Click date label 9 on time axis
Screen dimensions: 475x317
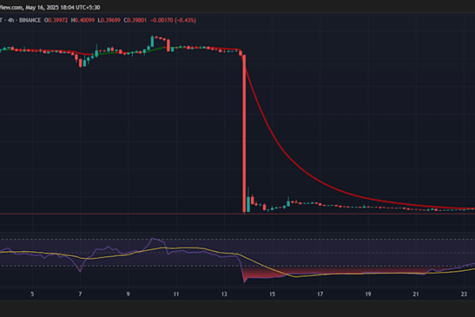point(128,294)
